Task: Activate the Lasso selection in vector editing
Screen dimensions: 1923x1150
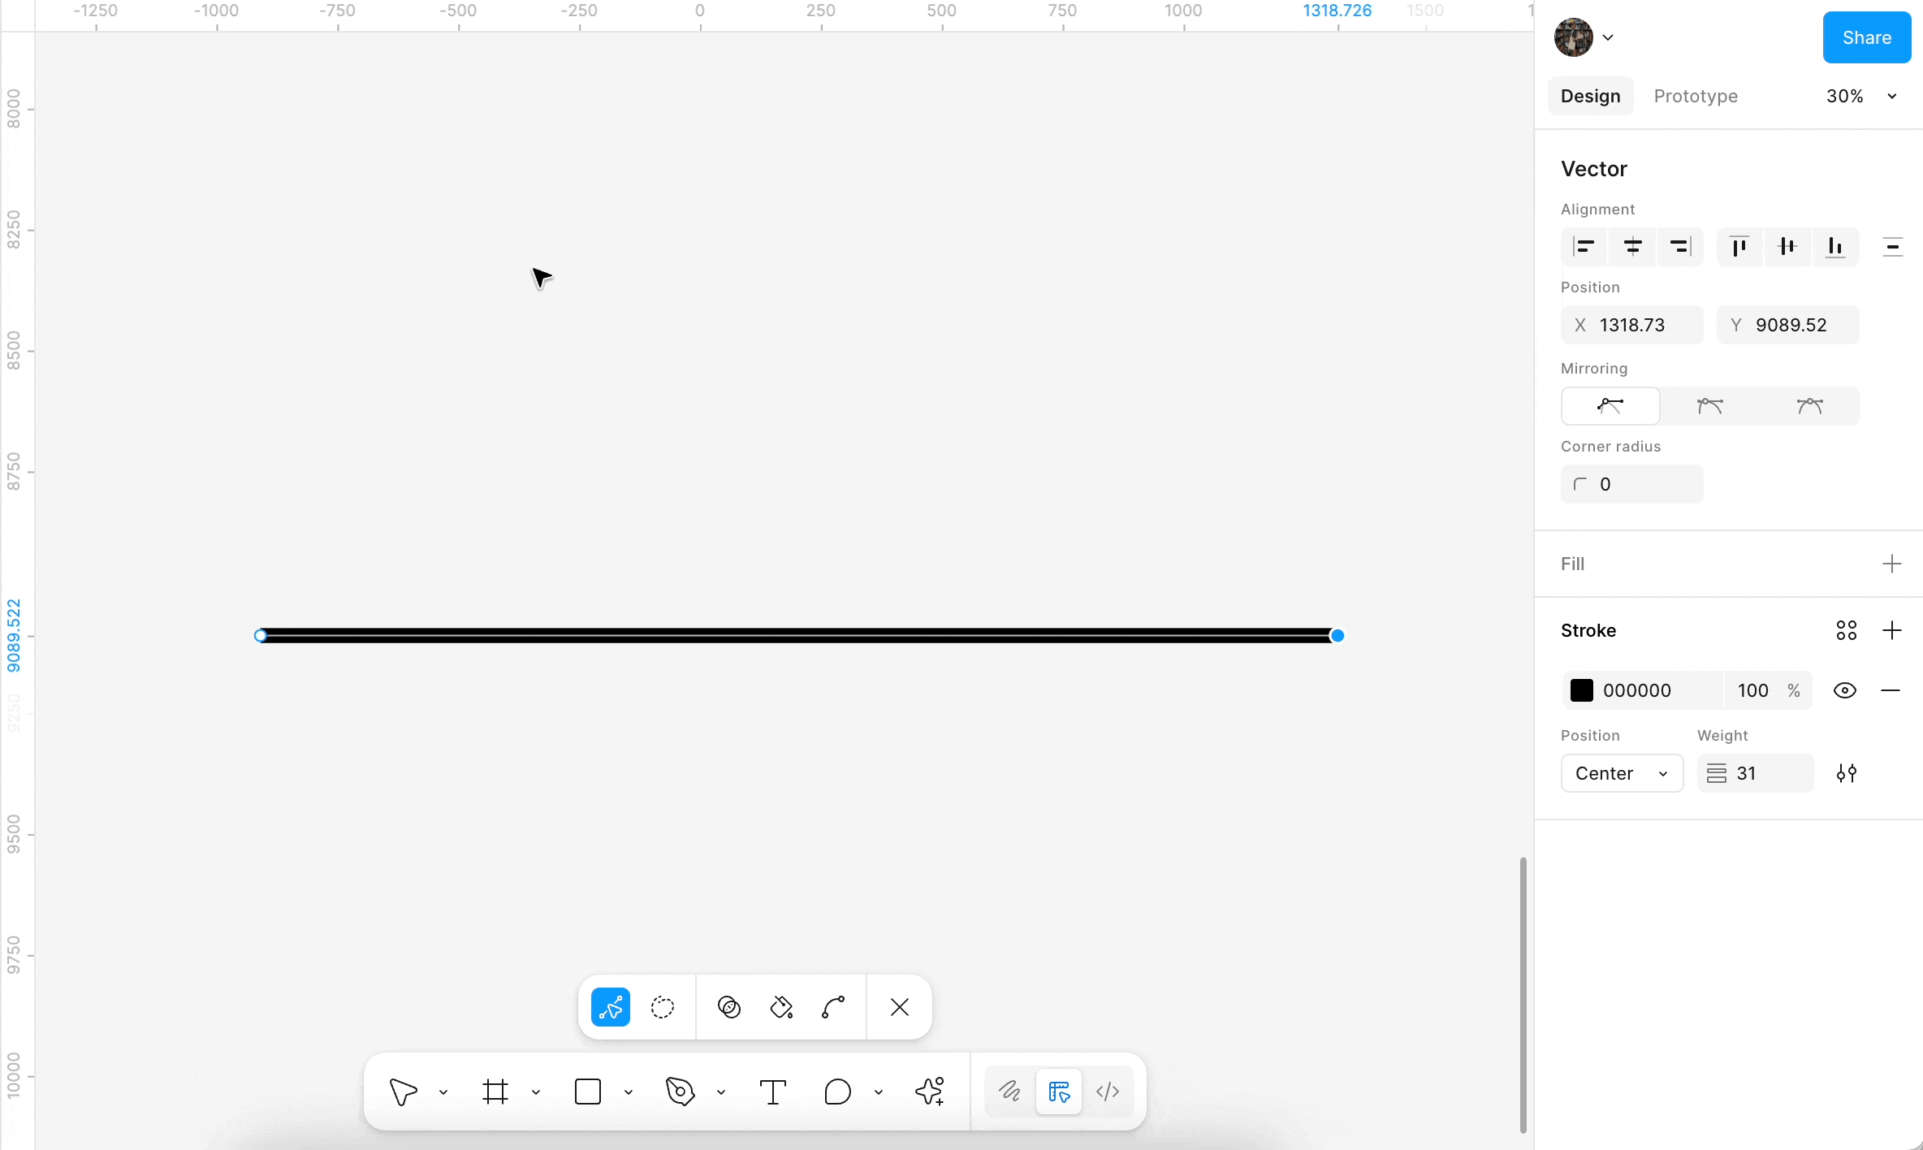Action: 662,1007
